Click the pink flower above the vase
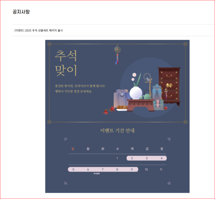Image resolution: width=215 pixels, height=199 pixels. [134, 75]
